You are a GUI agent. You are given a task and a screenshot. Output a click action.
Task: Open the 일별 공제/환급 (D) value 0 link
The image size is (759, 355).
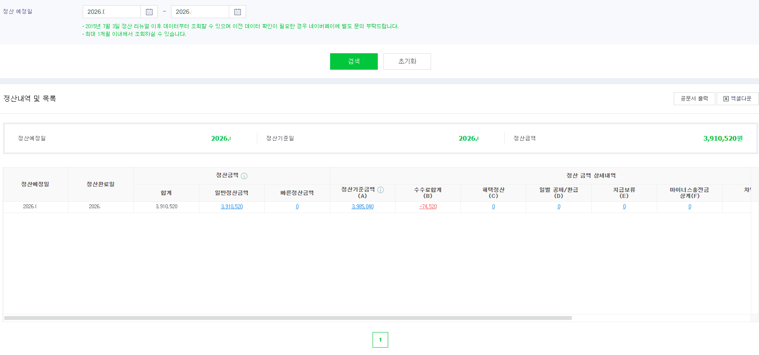tap(559, 207)
